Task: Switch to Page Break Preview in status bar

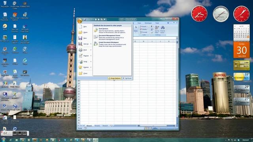Action: [x=151, y=128]
